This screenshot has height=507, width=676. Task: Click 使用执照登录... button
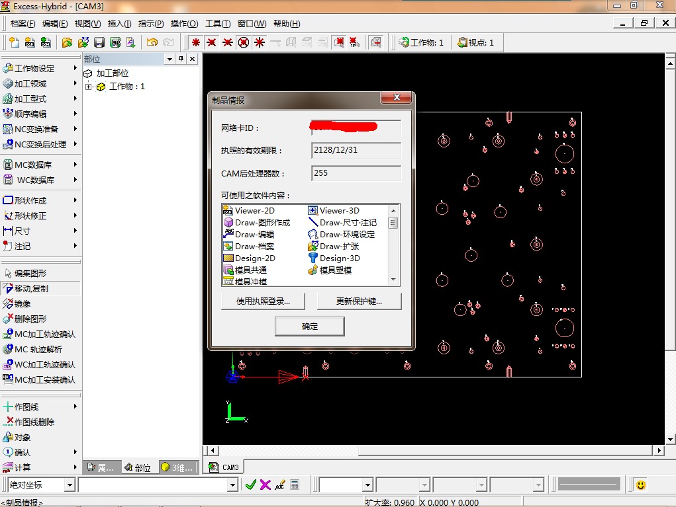[x=263, y=301]
